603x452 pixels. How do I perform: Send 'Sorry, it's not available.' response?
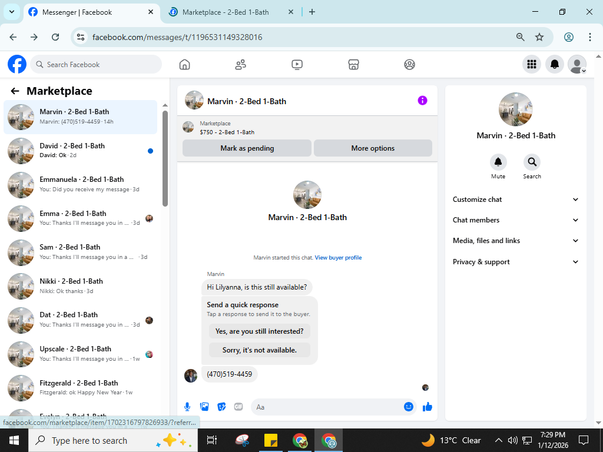click(260, 350)
